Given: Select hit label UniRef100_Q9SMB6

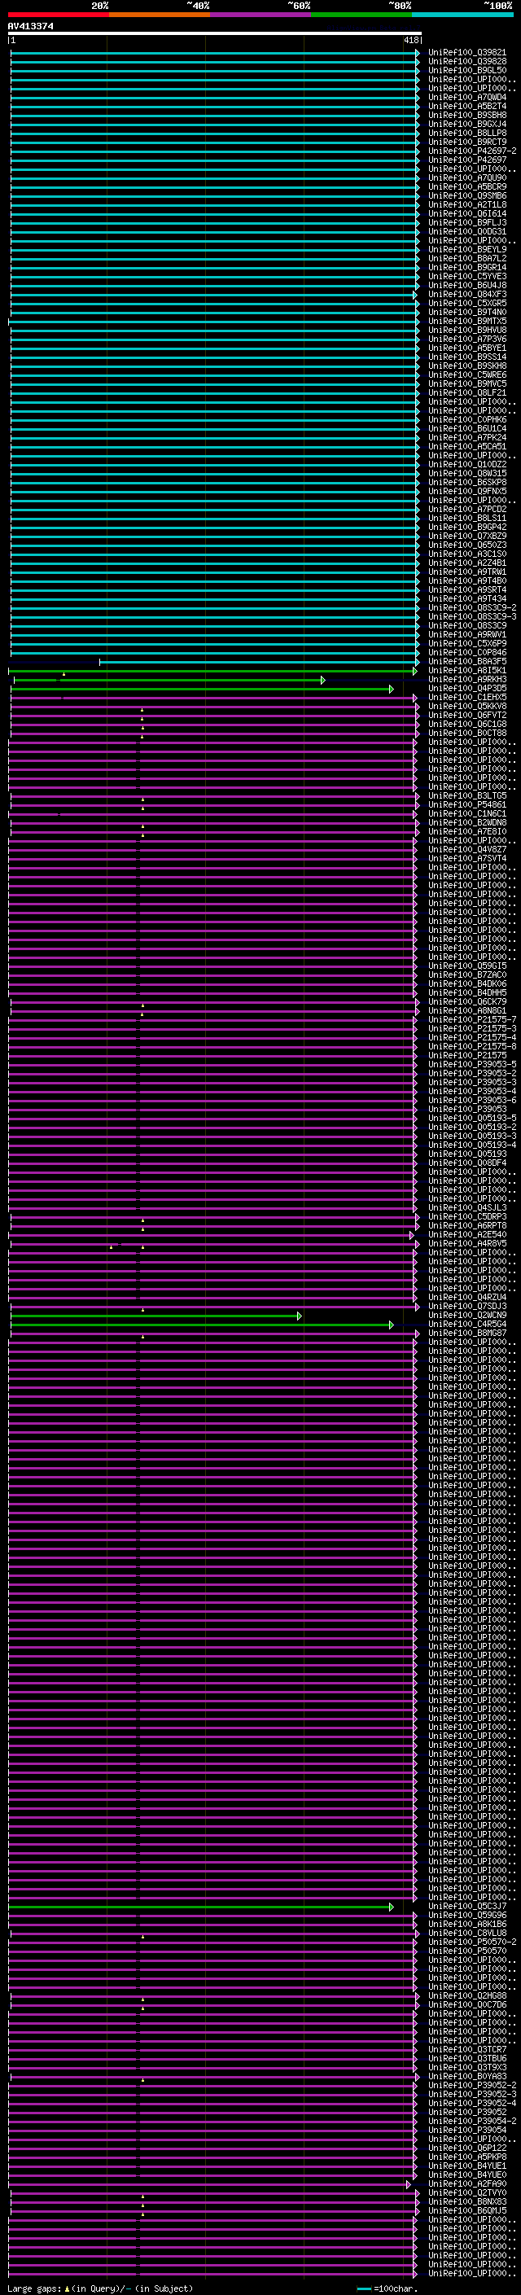Looking at the screenshot, I should (467, 196).
